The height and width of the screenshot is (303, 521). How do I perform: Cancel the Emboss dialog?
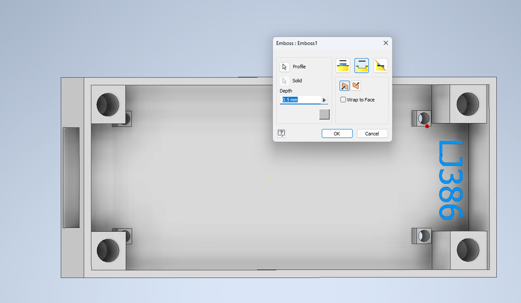[x=372, y=133]
